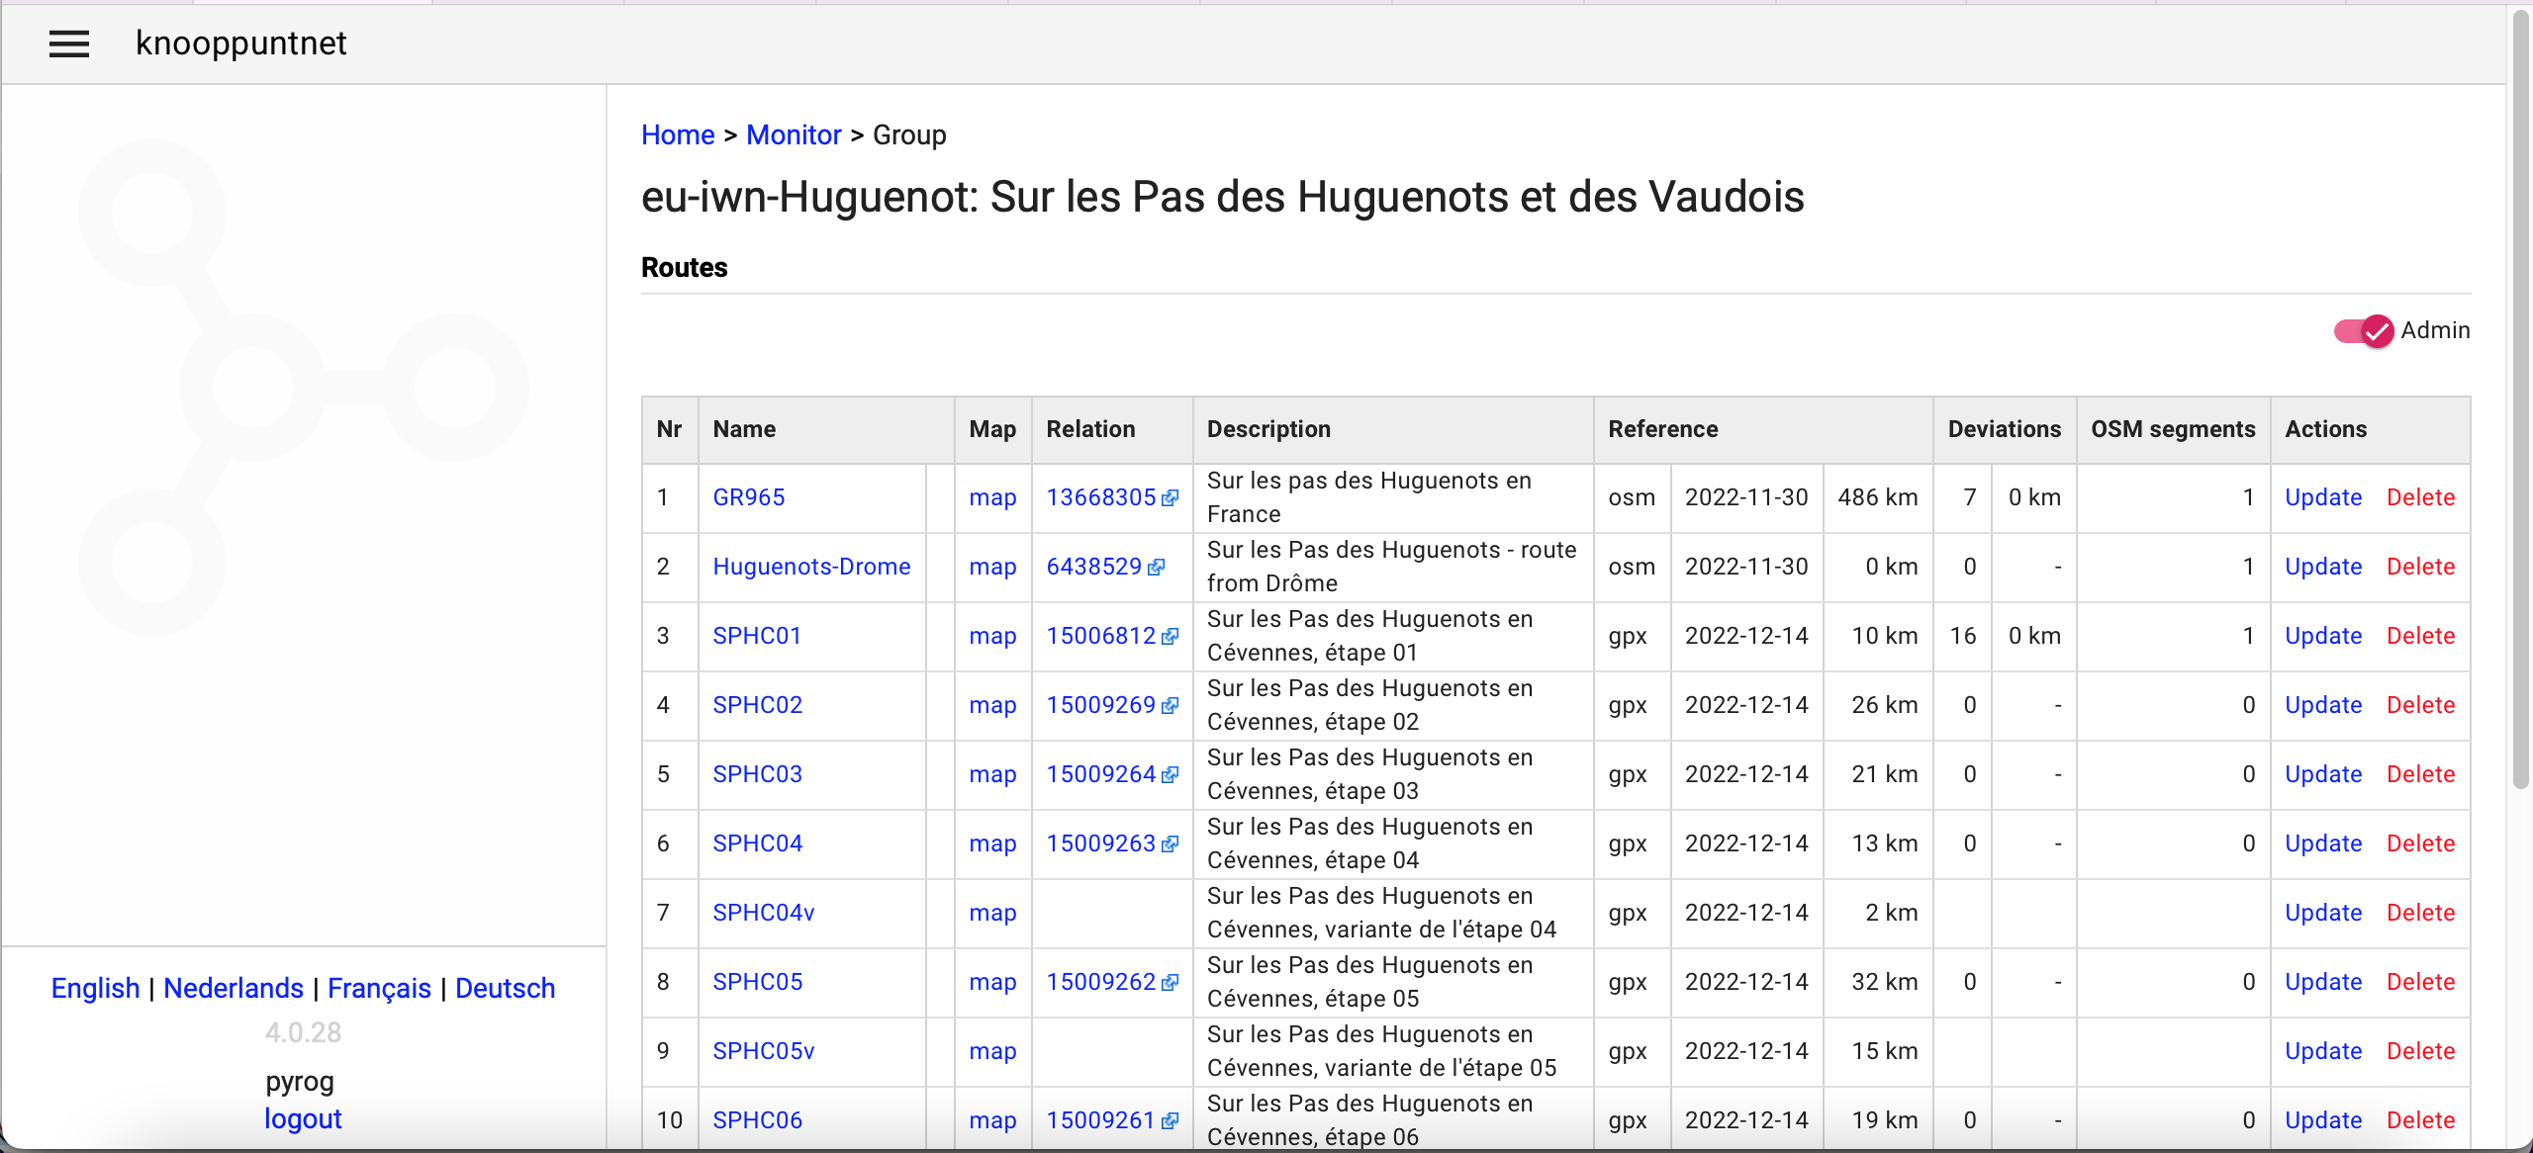Delete the Huguenots-Drome route
Image resolution: width=2533 pixels, height=1153 pixels.
2421,567
